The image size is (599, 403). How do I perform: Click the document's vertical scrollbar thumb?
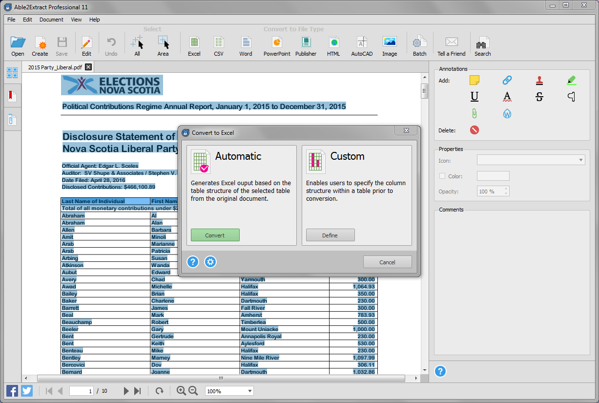tap(425, 91)
